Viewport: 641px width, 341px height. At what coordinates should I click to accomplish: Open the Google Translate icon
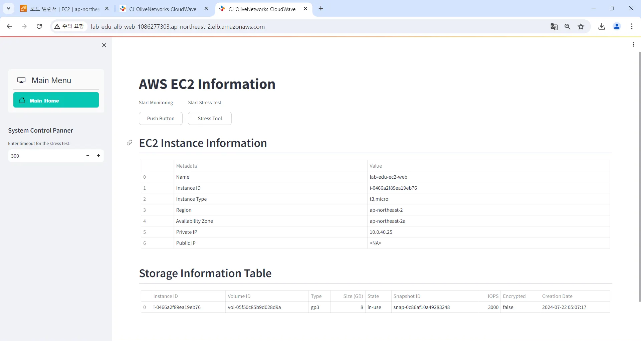pos(554,26)
